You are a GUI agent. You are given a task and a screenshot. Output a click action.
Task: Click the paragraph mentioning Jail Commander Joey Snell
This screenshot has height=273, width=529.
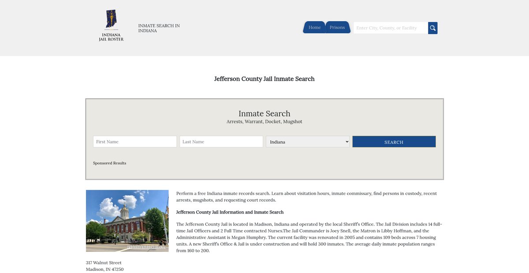point(309,237)
